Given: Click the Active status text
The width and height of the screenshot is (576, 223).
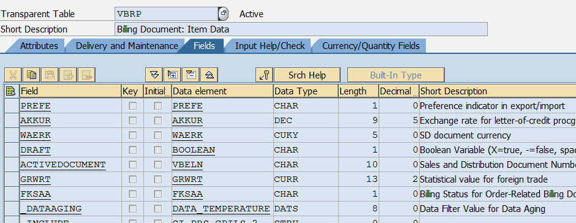Looking at the screenshot, I should [251, 14].
